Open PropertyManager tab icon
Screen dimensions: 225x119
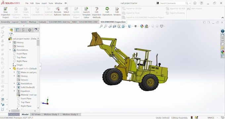click(x=18, y=30)
